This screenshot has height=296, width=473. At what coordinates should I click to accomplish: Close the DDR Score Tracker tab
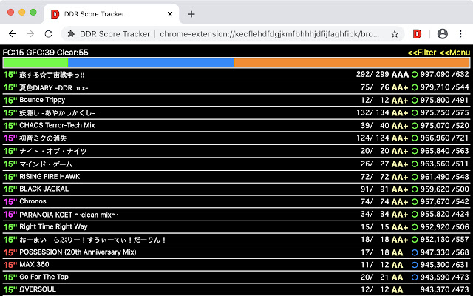(170, 14)
